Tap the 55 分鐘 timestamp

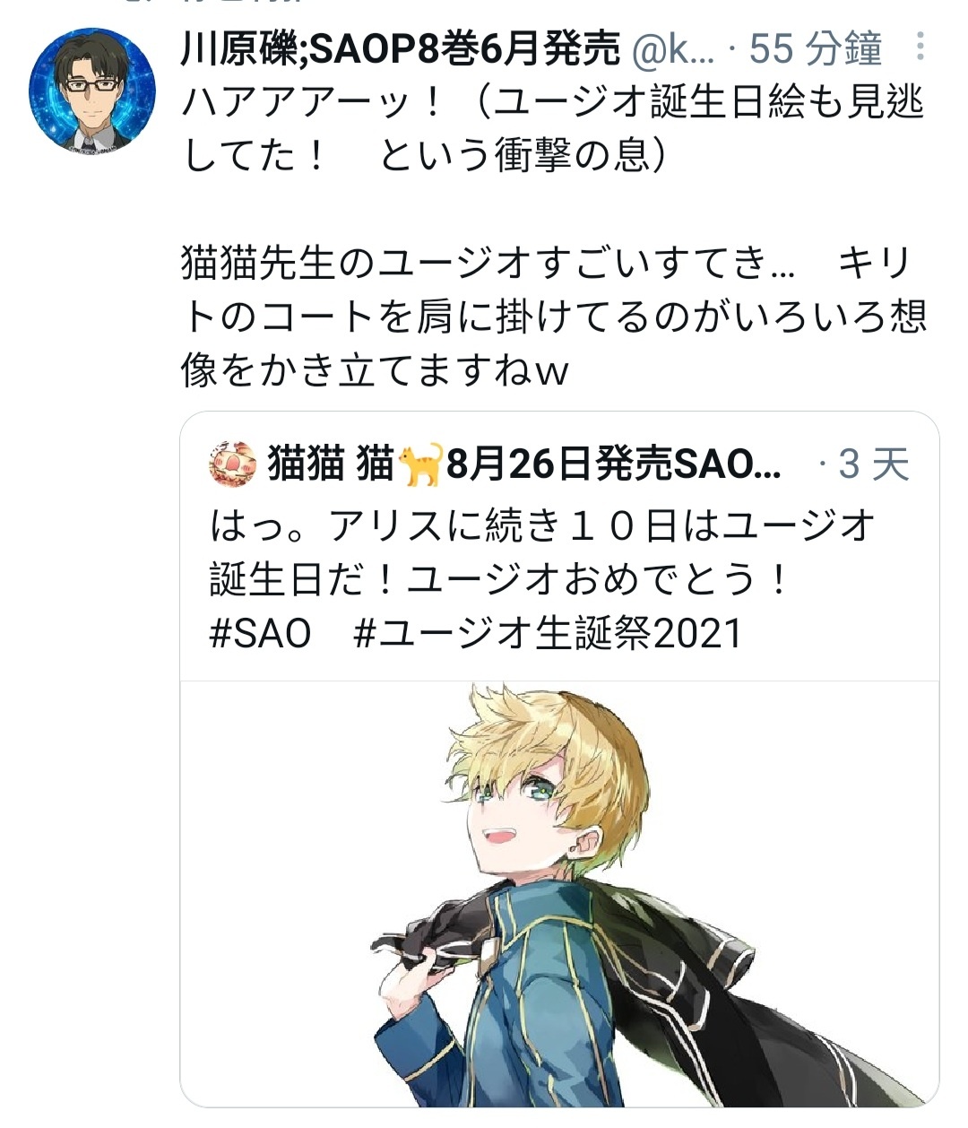tap(816, 49)
